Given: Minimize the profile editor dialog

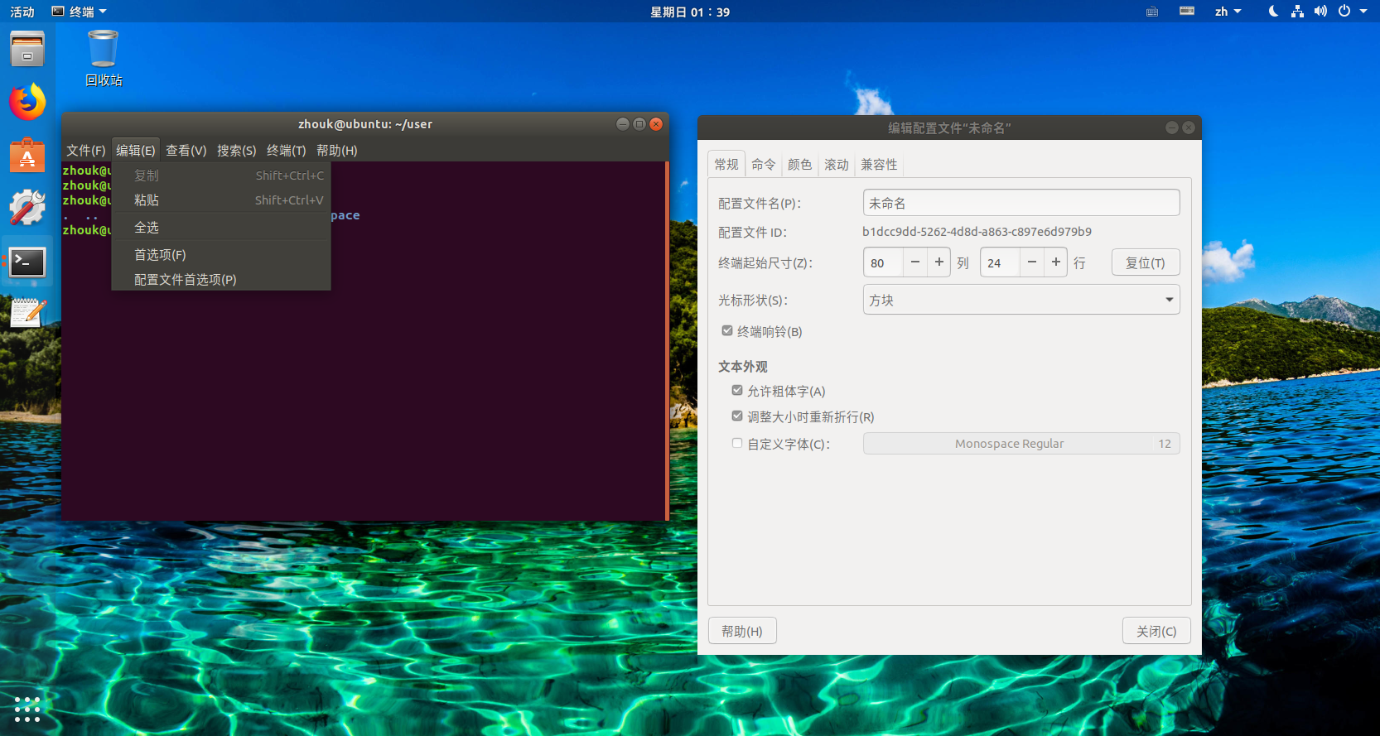Looking at the screenshot, I should pyautogui.click(x=1172, y=127).
